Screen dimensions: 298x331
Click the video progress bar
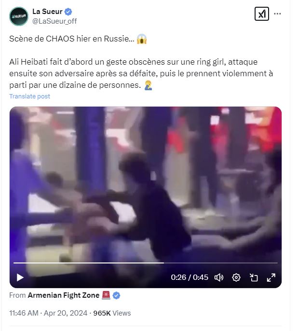pyautogui.click(x=146, y=263)
